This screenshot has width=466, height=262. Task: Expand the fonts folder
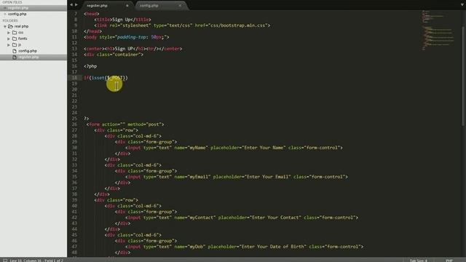point(9,39)
